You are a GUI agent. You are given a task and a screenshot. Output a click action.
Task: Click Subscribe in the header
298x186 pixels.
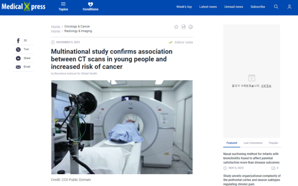(258, 6)
